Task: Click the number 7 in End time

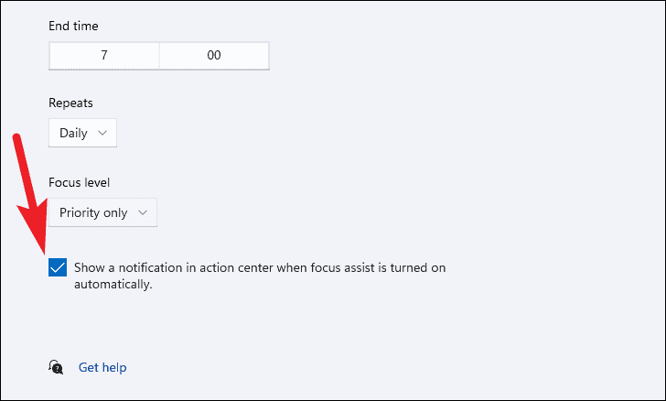Action: (104, 56)
